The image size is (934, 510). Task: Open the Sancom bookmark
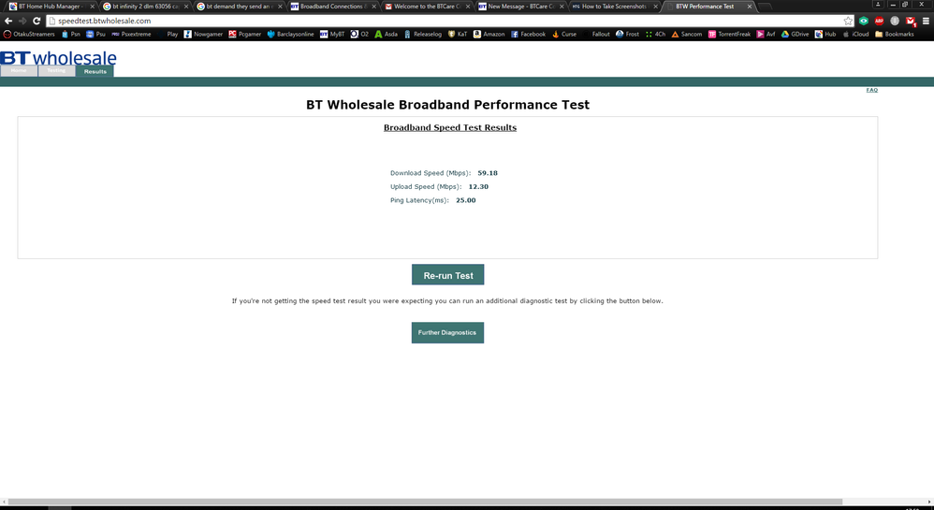coord(687,35)
